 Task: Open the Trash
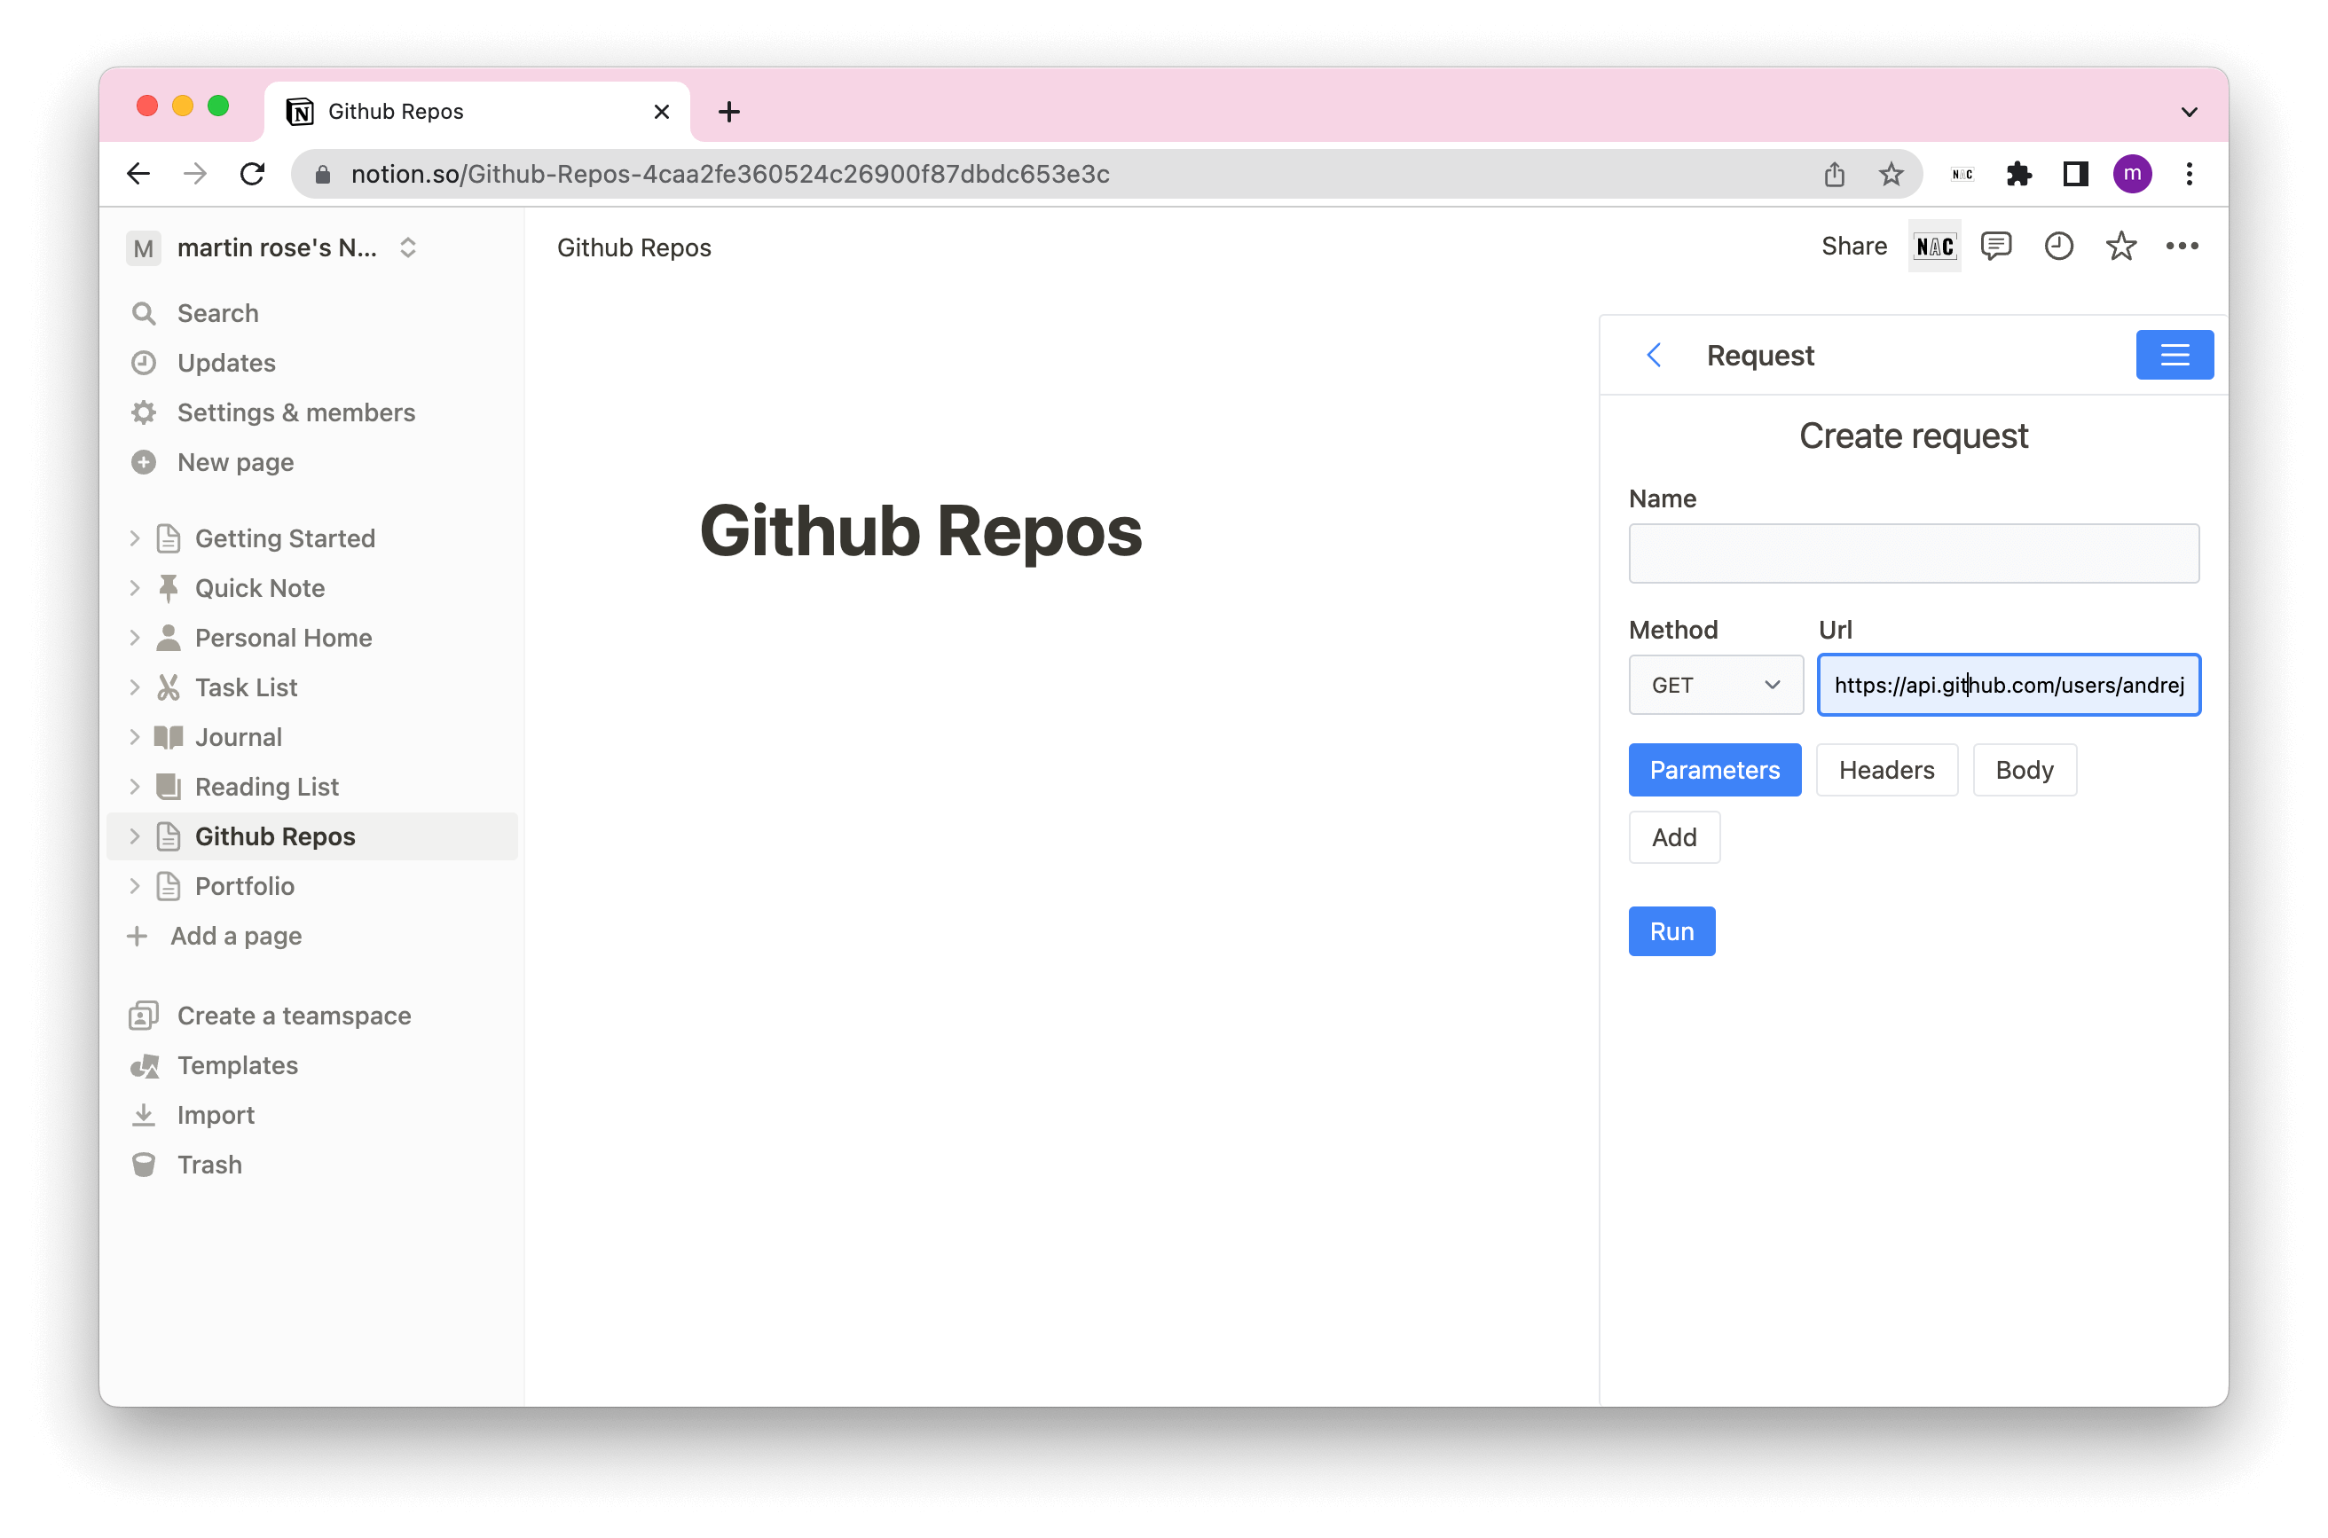click(x=312, y=1165)
